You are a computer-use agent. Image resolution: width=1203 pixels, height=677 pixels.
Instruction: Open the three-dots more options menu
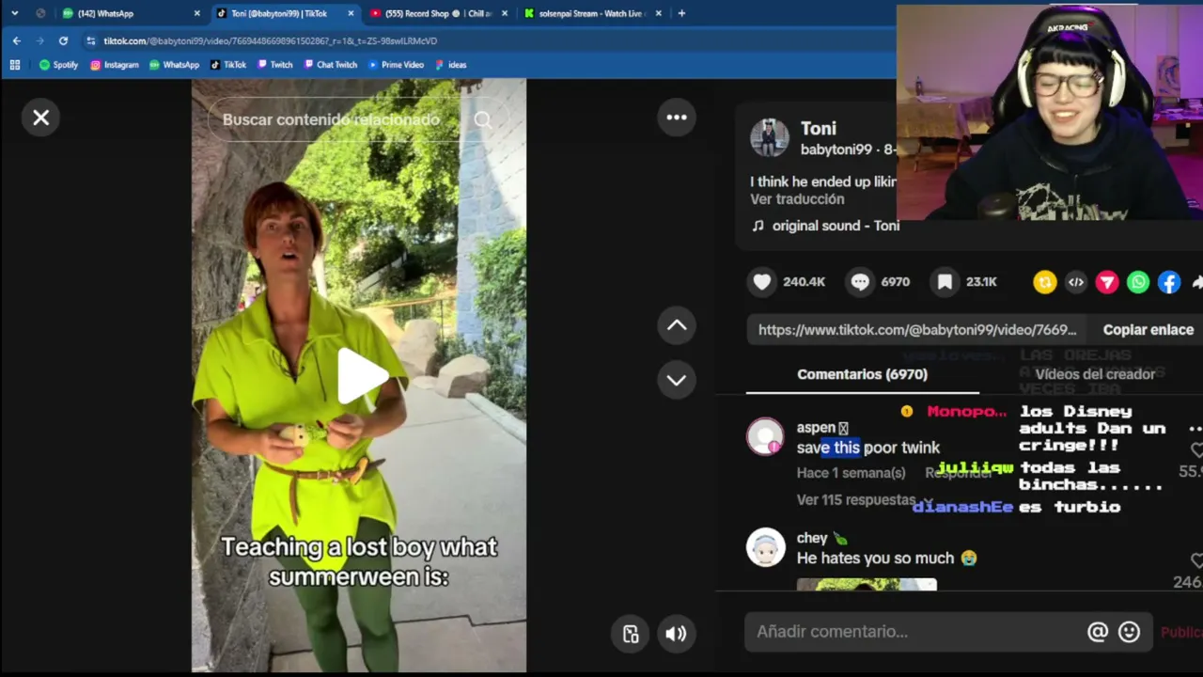click(677, 118)
